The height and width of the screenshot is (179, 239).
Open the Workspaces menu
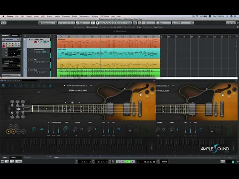coord(84,16)
